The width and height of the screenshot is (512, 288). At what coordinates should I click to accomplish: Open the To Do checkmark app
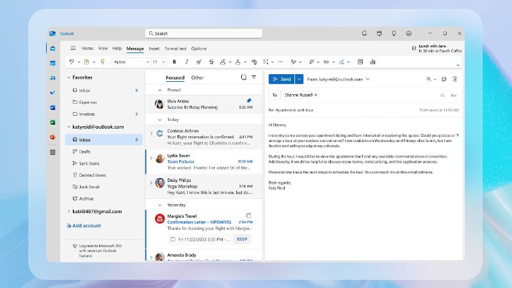[52, 93]
